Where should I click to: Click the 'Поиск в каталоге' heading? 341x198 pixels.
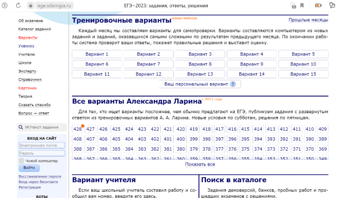coord(234,180)
